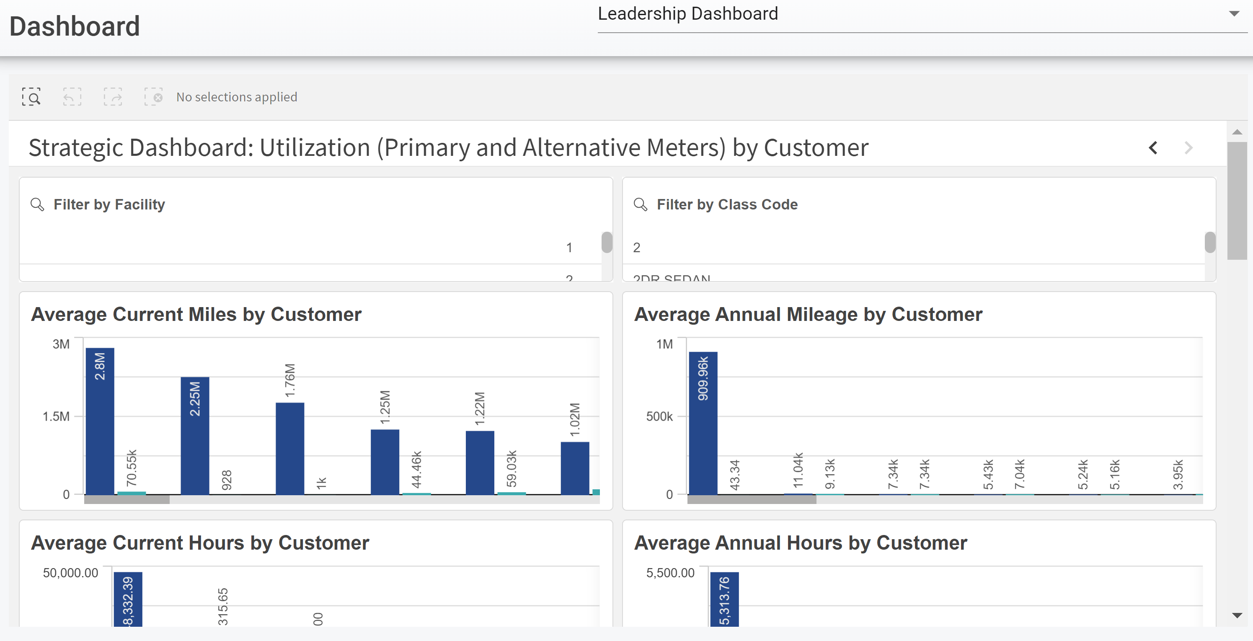Click the Class Code filter scrollbar thumb
The image size is (1253, 641).
1210,242
